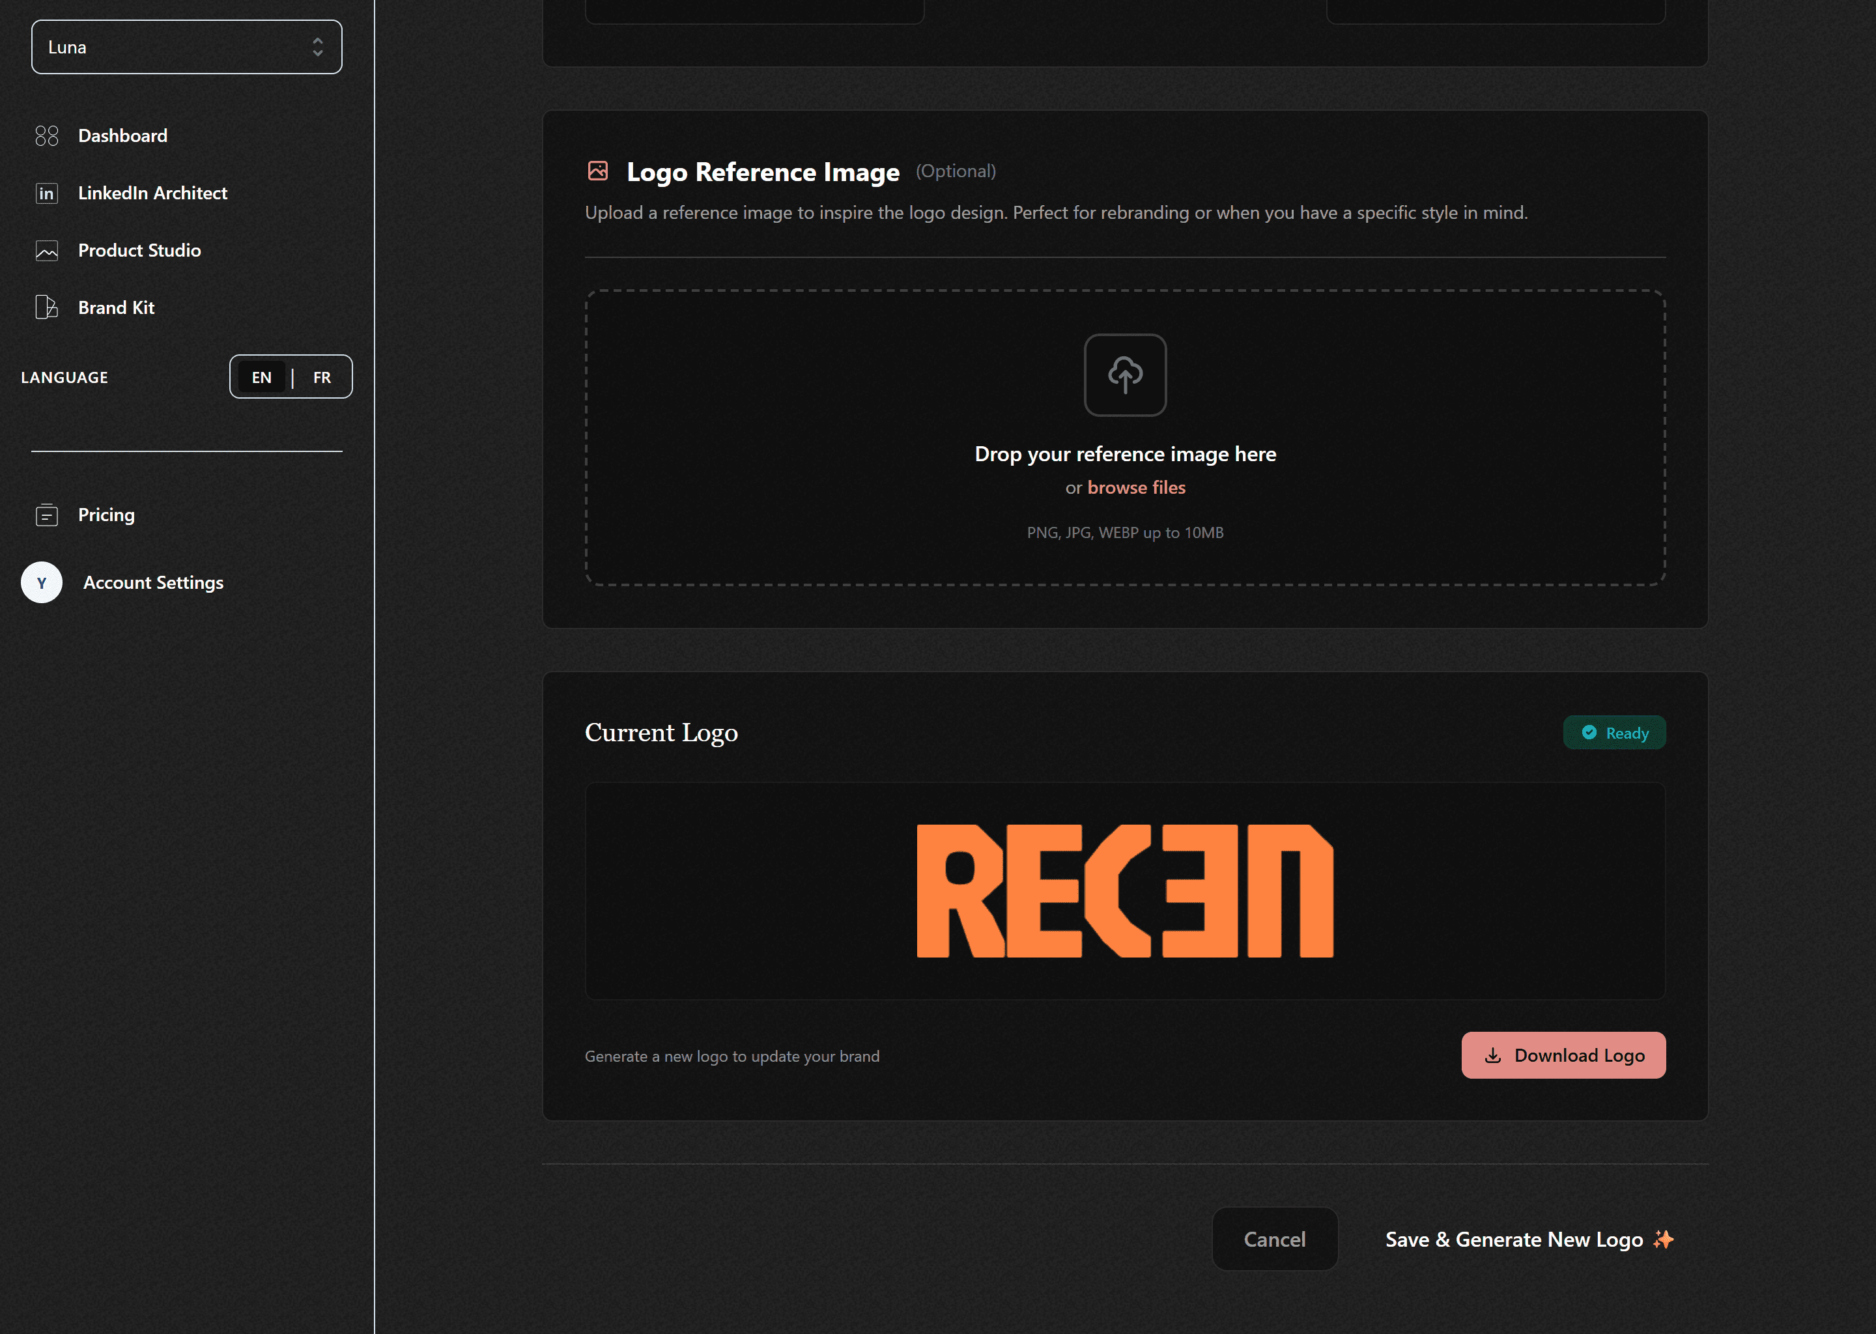
Task: Click the RECEN current logo preview
Action: point(1124,891)
